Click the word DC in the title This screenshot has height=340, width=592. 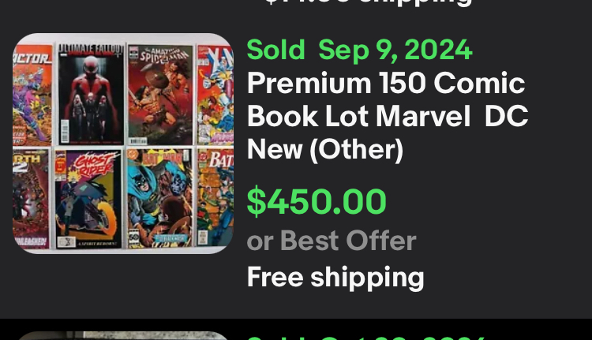point(506,116)
